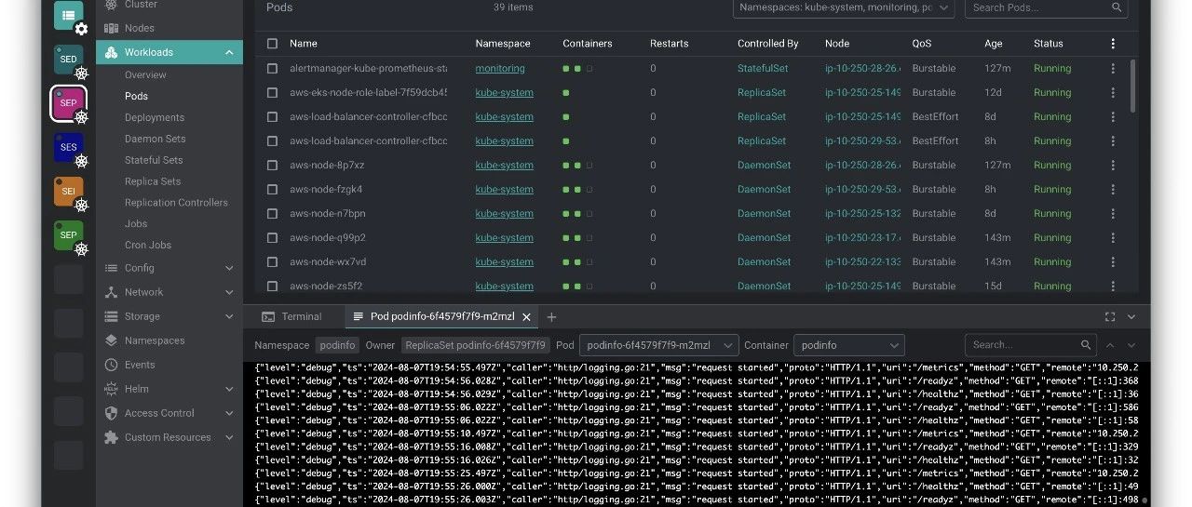Screen dimensions: 1192x507
Task: Select the aws-eks-node-role-label pod checkbox
Action: pos(272,93)
